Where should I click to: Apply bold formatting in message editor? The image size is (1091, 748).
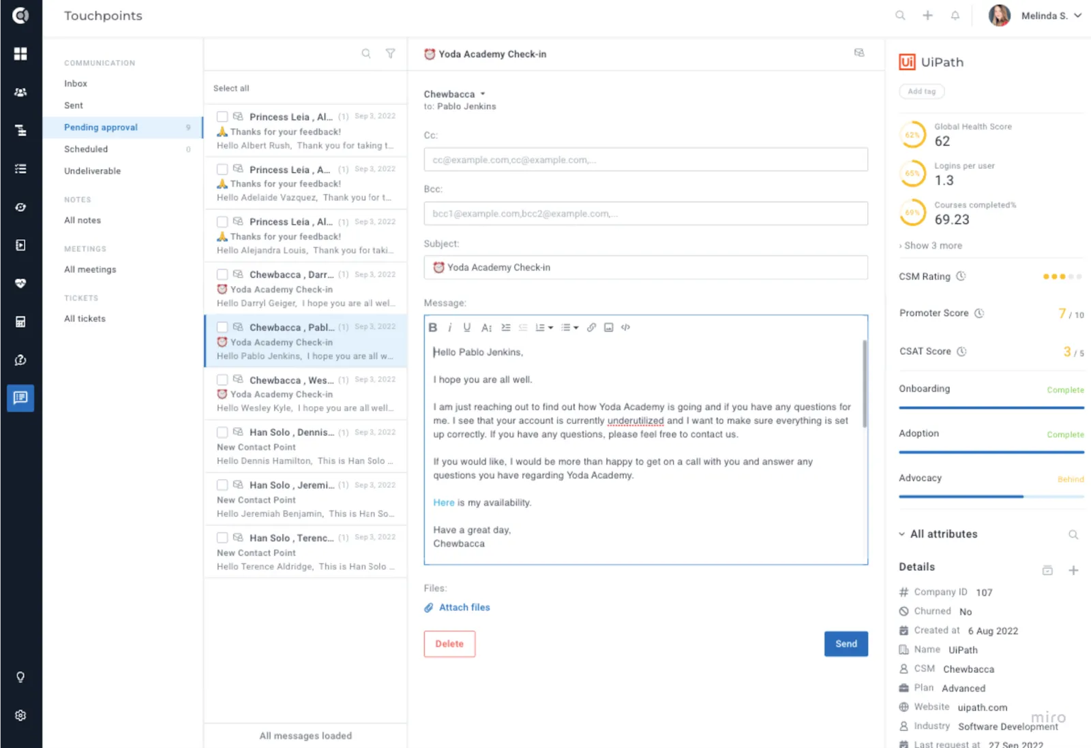point(432,328)
